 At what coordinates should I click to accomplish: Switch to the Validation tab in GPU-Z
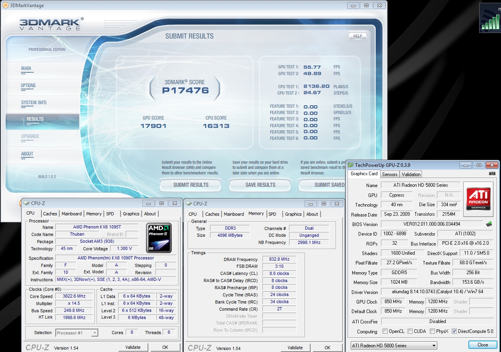411,174
